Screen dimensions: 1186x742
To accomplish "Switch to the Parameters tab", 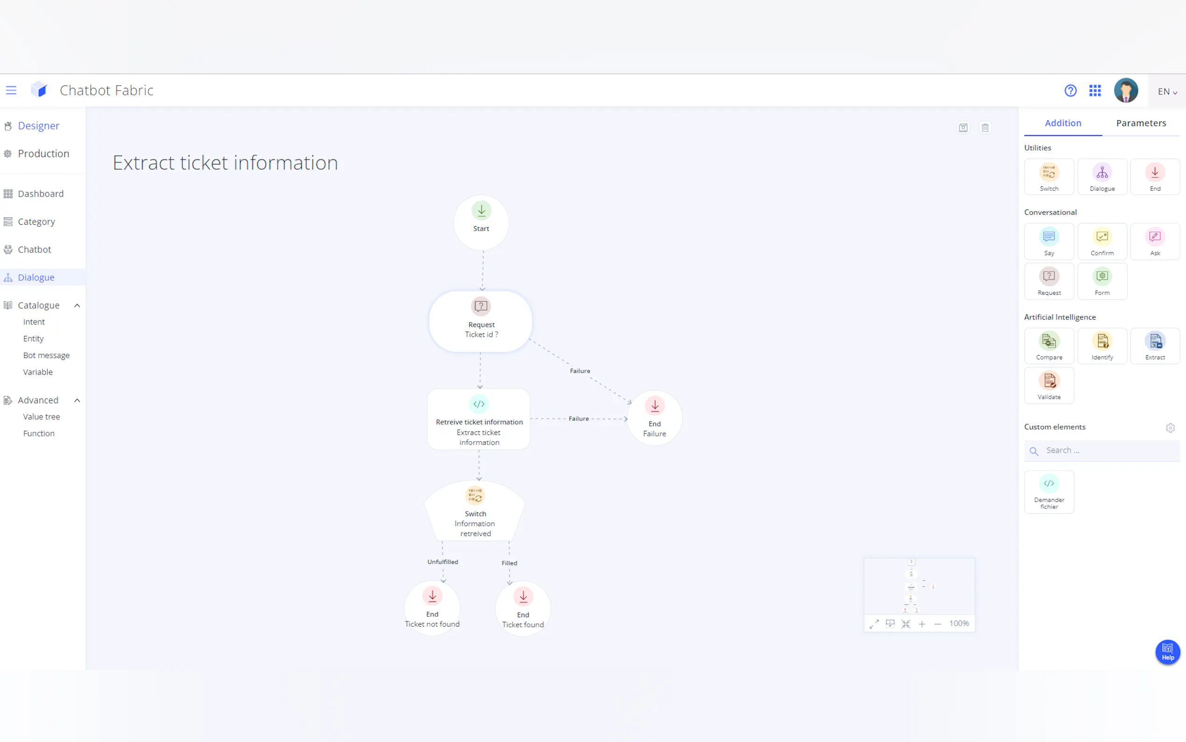I will click(1140, 123).
